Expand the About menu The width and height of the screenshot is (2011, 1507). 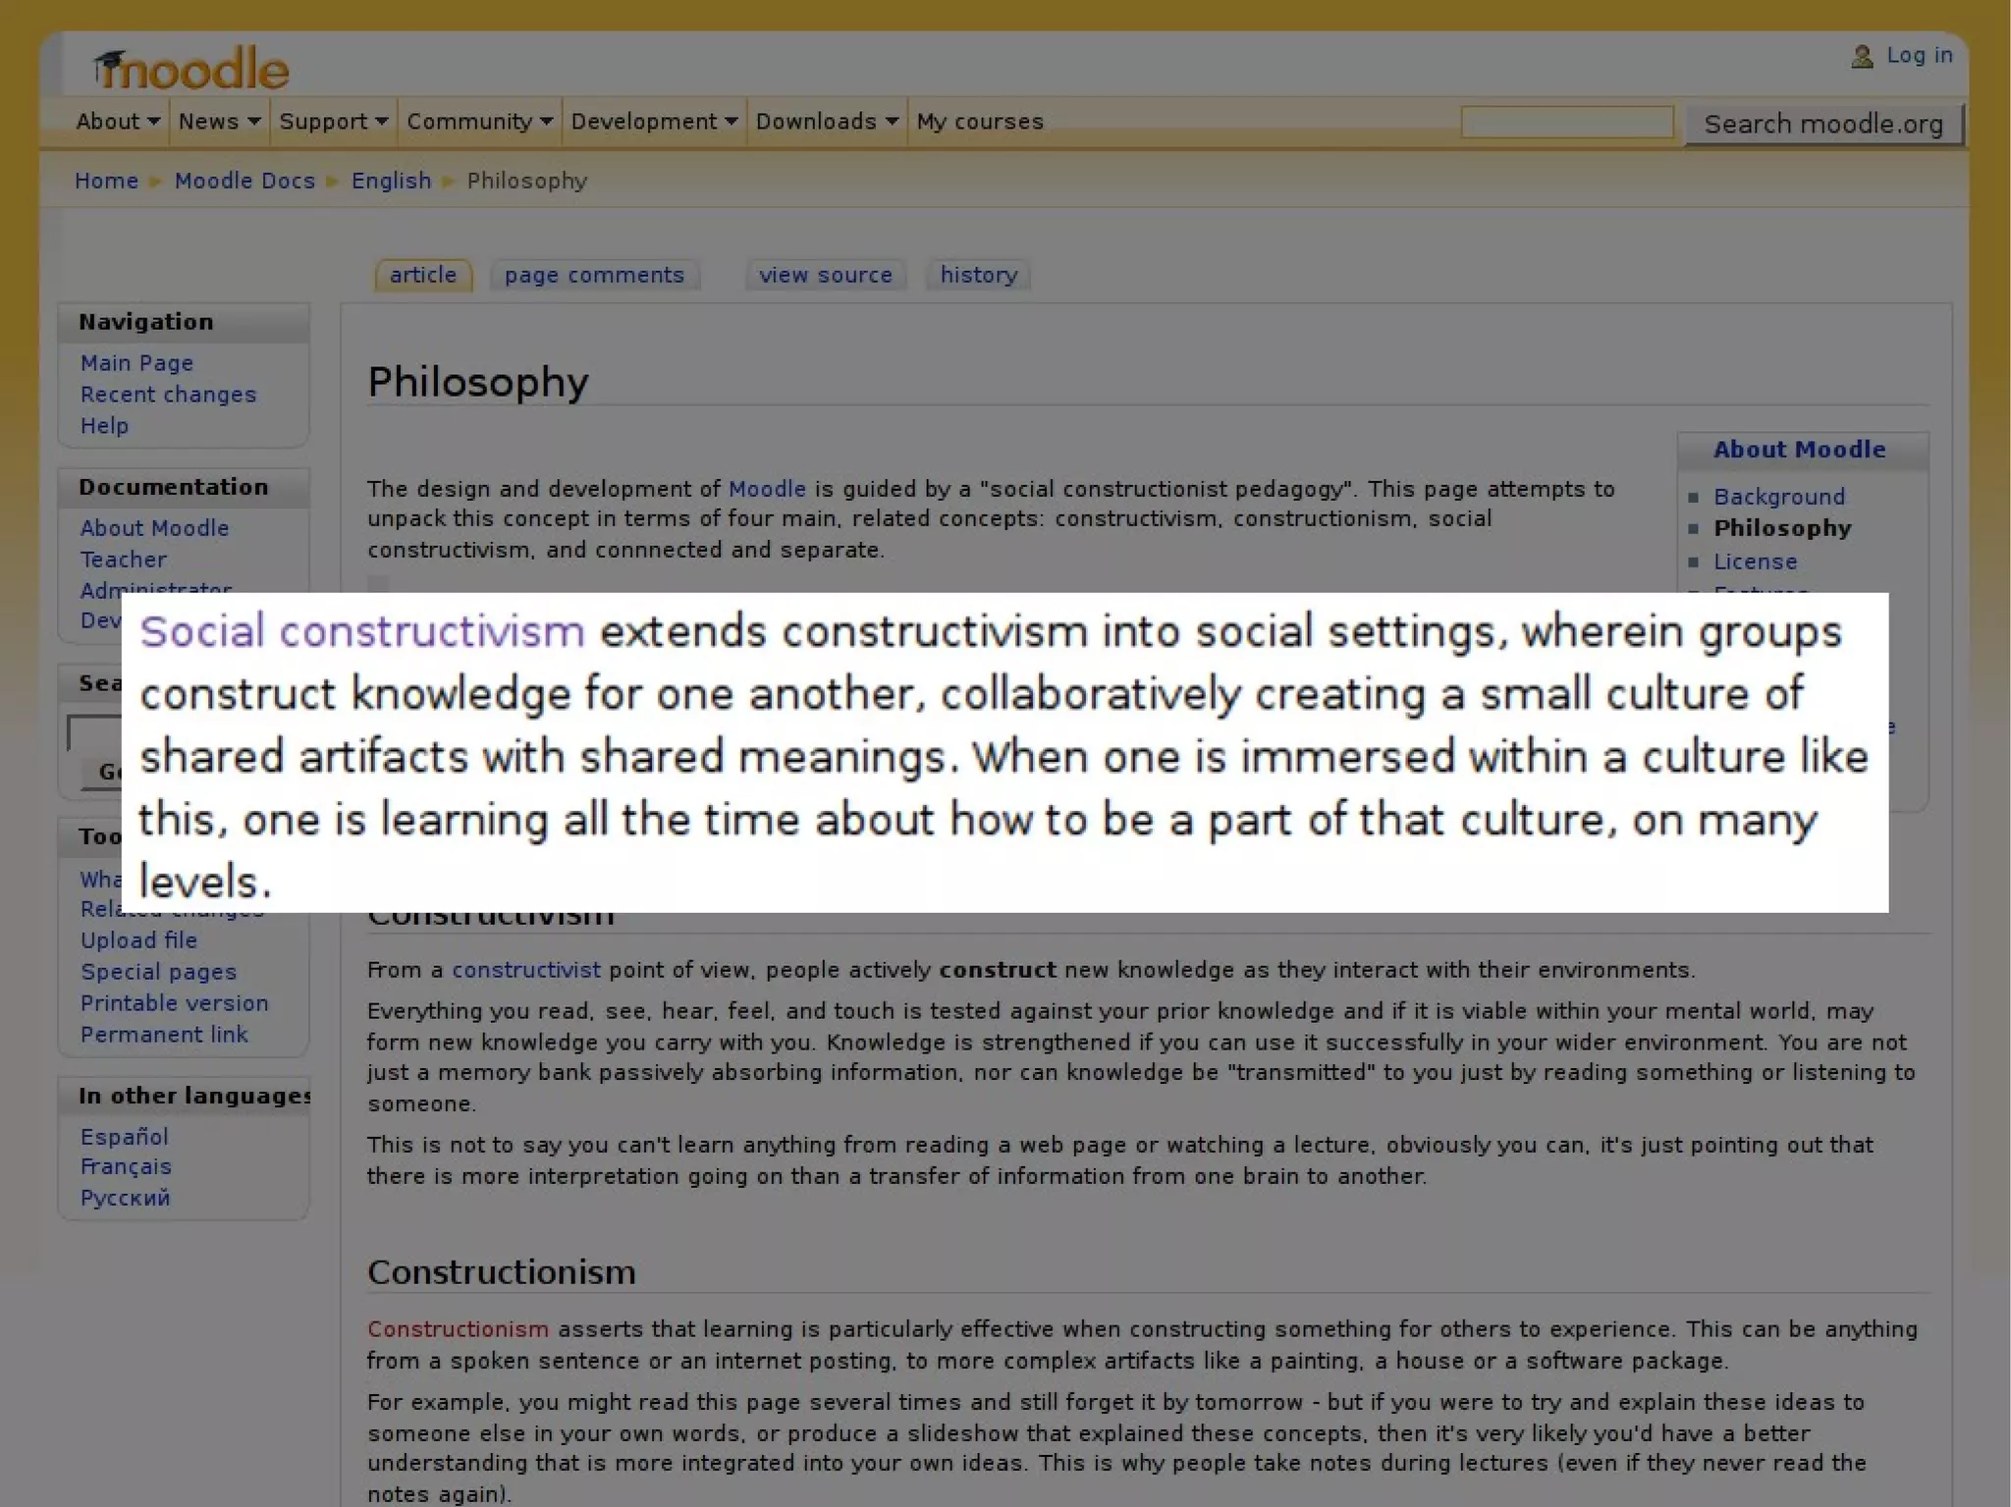(x=118, y=122)
